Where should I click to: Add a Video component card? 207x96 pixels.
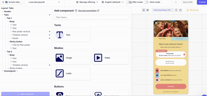(x=111, y=58)
